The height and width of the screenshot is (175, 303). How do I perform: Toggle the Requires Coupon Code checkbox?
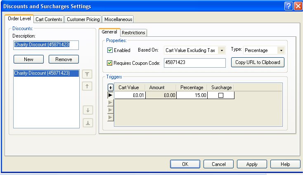pyautogui.click(x=110, y=63)
